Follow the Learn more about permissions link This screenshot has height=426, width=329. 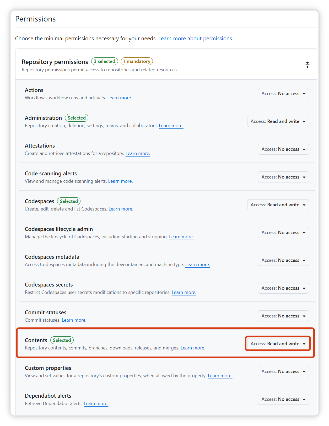pyautogui.click(x=196, y=39)
